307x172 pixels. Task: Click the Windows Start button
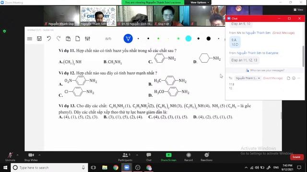pyautogui.click(x=5, y=168)
